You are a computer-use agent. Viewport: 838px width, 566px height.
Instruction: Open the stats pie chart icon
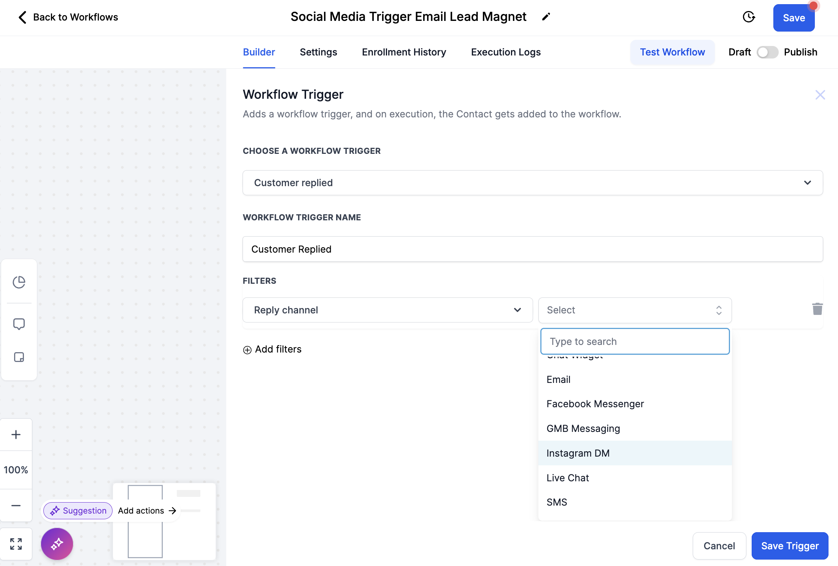19,282
